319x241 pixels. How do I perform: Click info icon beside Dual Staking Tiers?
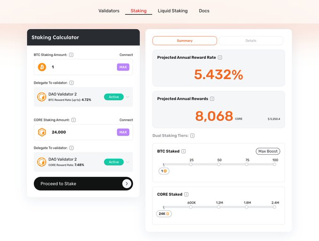coord(192,136)
